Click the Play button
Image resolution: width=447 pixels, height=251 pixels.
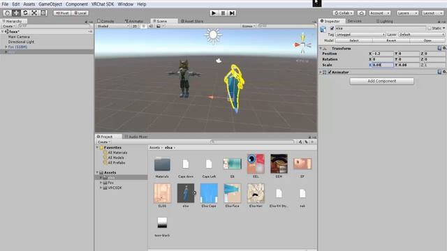pos(214,13)
